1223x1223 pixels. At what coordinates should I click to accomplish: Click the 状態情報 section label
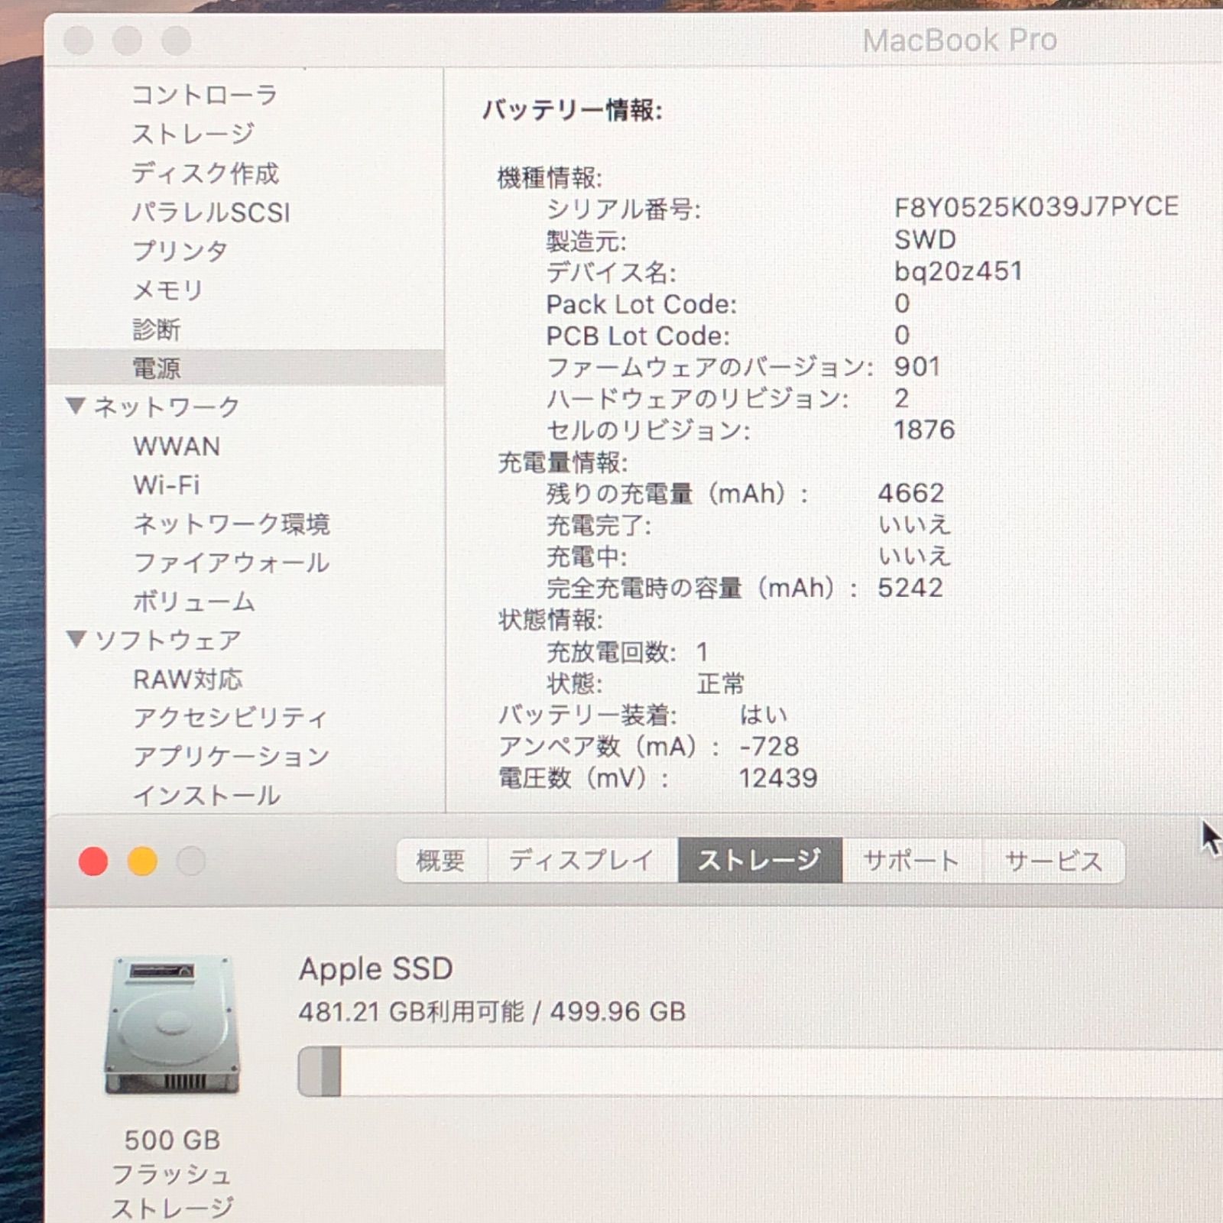[x=550, y=620]
